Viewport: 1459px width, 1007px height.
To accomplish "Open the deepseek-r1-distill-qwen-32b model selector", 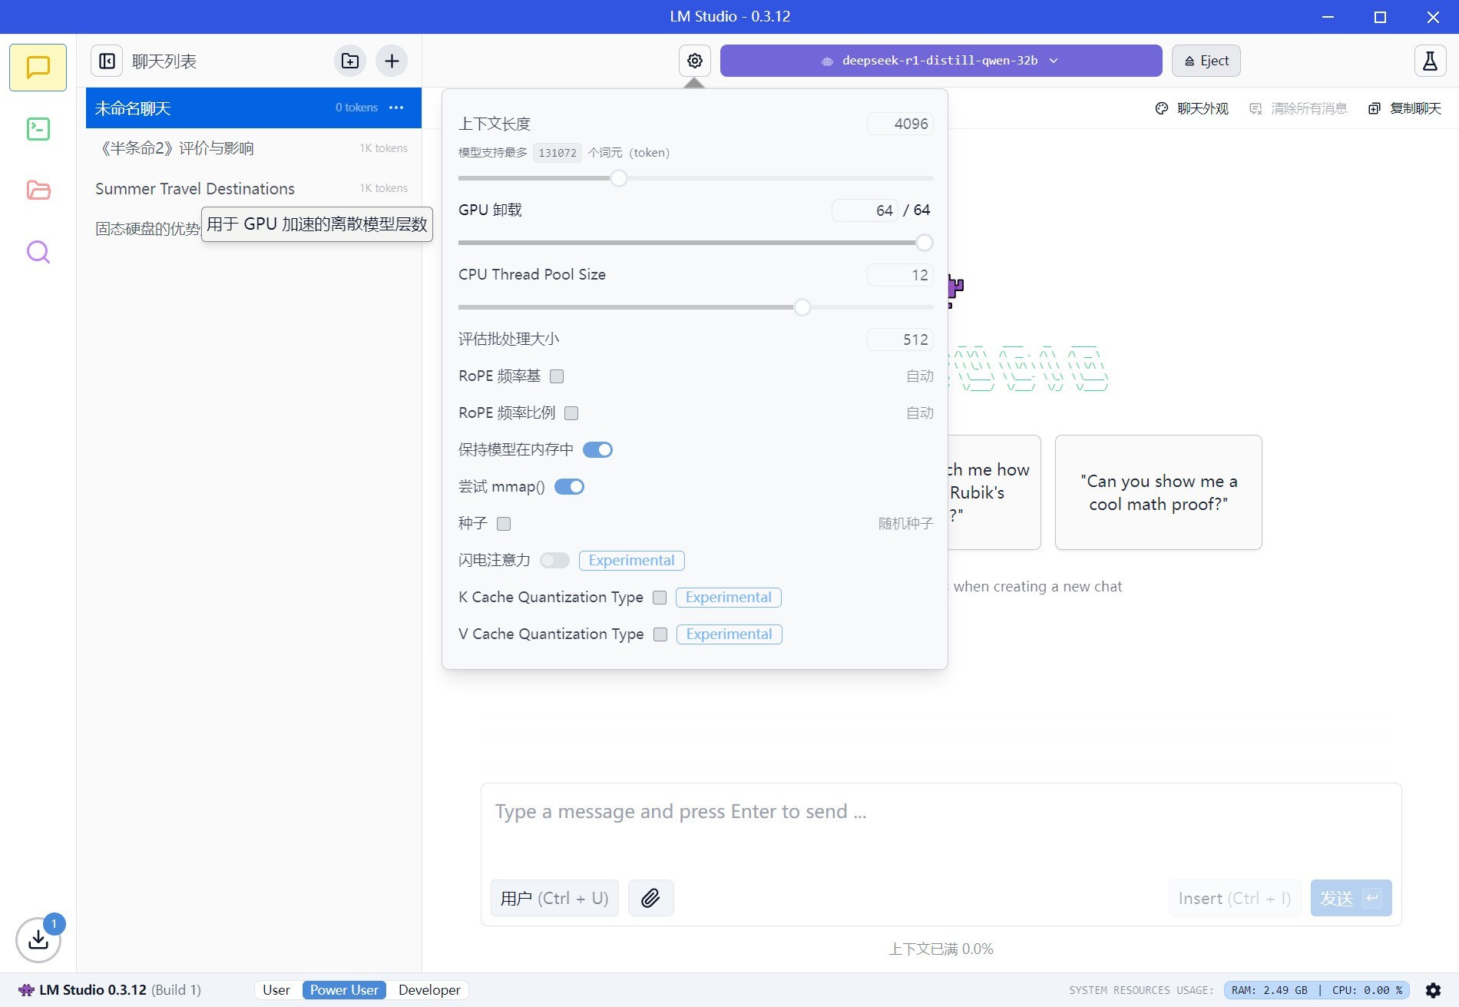I will [x=941, y=61].
